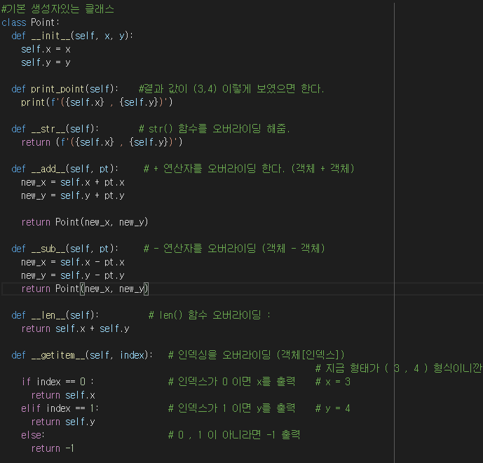The height and width of the screenshot is (463, 483).
Task: Click 'def __str__(self):' definition
Action: [55, 129]
